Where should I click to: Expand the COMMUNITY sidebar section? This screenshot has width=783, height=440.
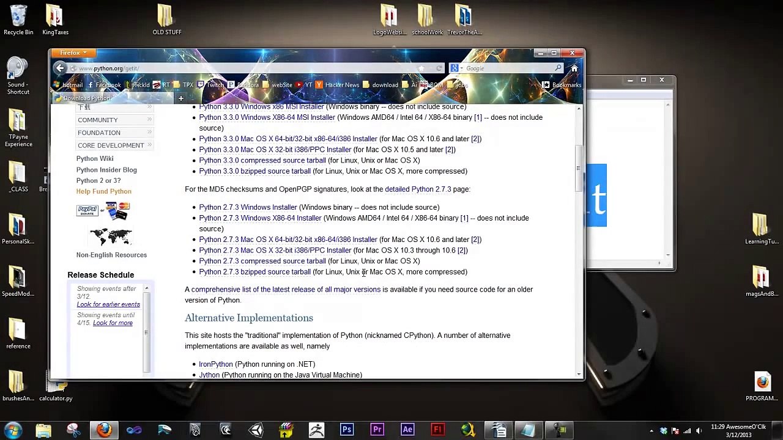coord(114,120)
